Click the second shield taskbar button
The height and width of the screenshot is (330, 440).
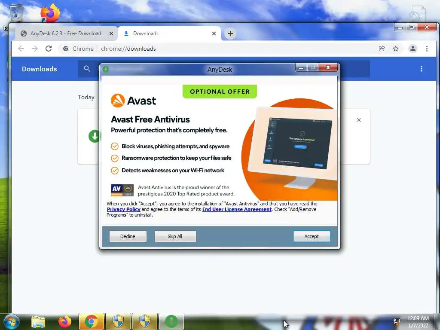[x=145, y=321]
